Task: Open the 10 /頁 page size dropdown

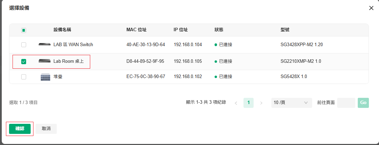Action: [292, 103]
